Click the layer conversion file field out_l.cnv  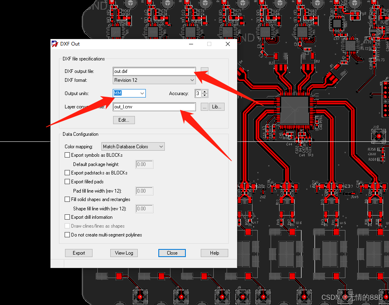[x=154, y=107]
